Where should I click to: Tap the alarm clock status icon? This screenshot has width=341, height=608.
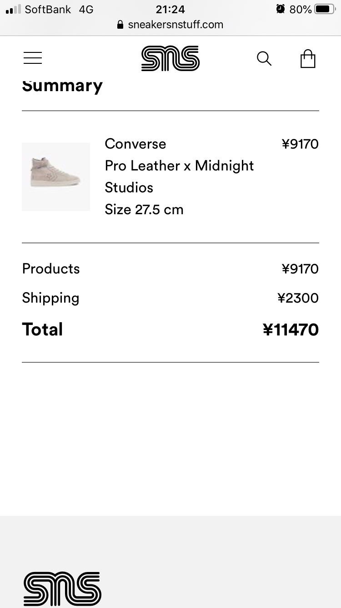coord(281,9)
